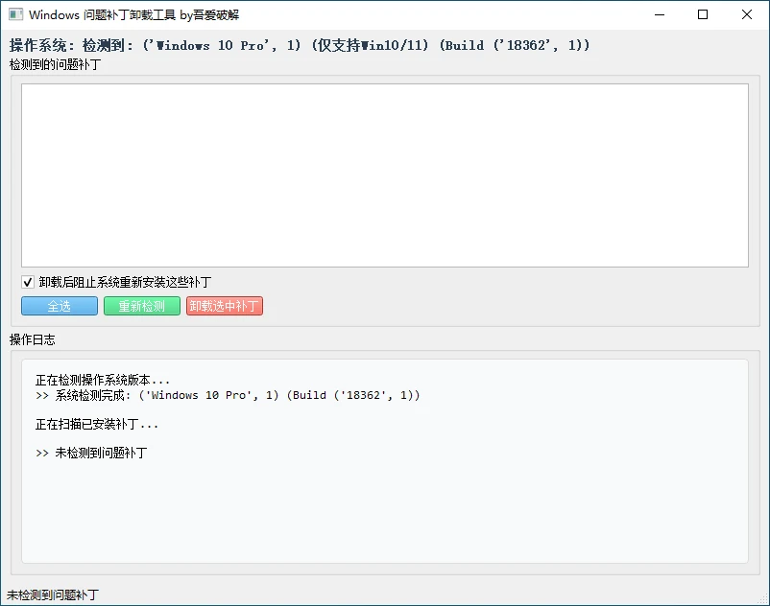Click the empty area of the log panel
Image resolution: width=770 pixels, height=606 pixels.
coord(384,513)
